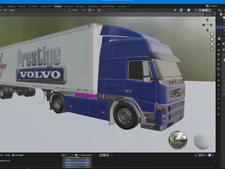Open outliner editor type dropdown

[220, 10]
